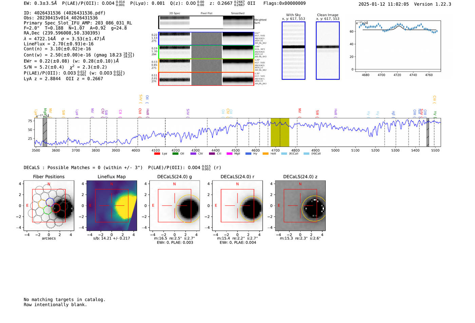
Task: Click the (H)CaII legend swatch
Action: (306, 154)
